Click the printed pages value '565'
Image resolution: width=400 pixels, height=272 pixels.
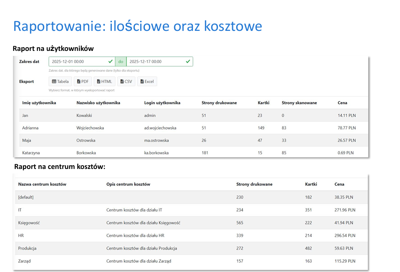(x=240, y=223)
